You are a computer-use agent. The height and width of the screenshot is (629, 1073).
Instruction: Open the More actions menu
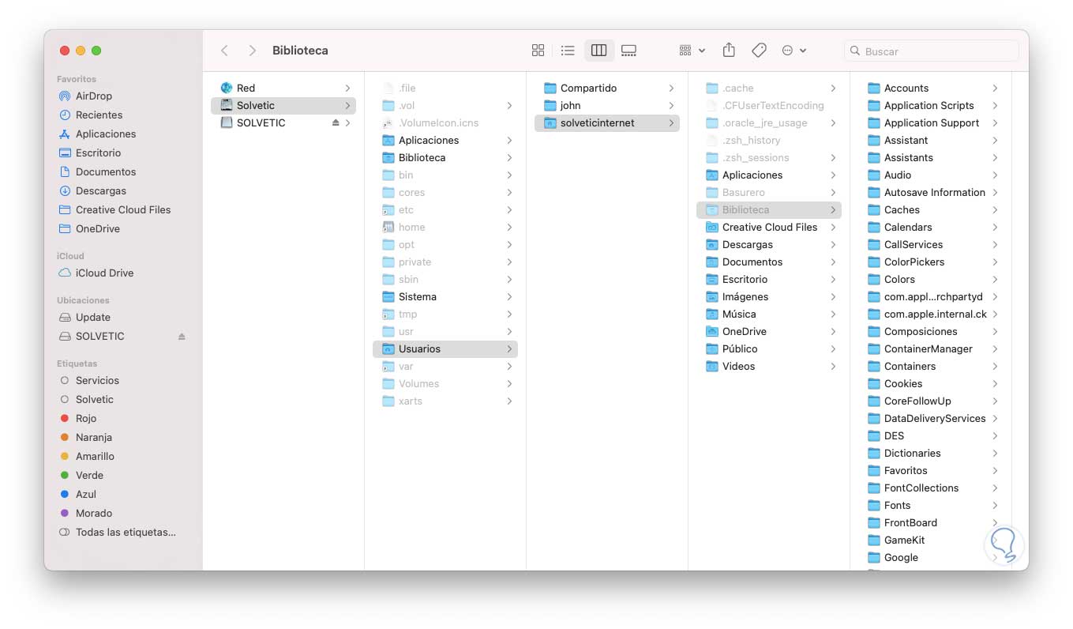tap(793, 51)
